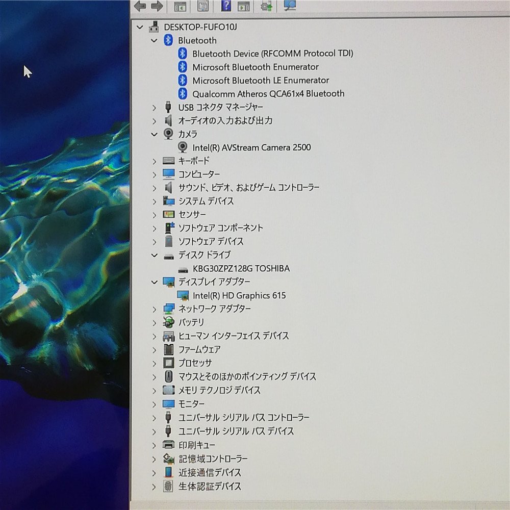Collapse the ディスク ドライブ category chevron

pyautogui.click(x=154, y=255)
